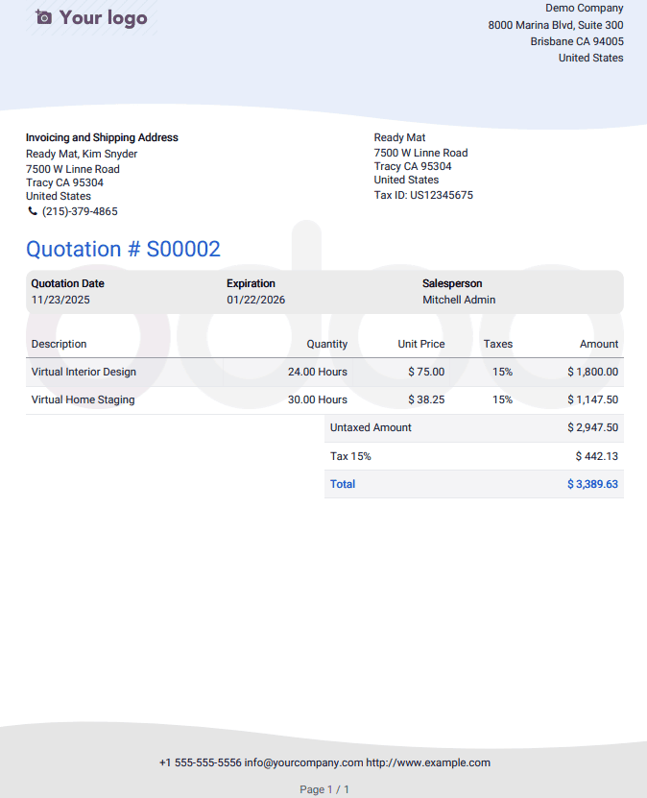
Task: Click the footer phone '+1 555-555-5556'
Action: [201, 762]
